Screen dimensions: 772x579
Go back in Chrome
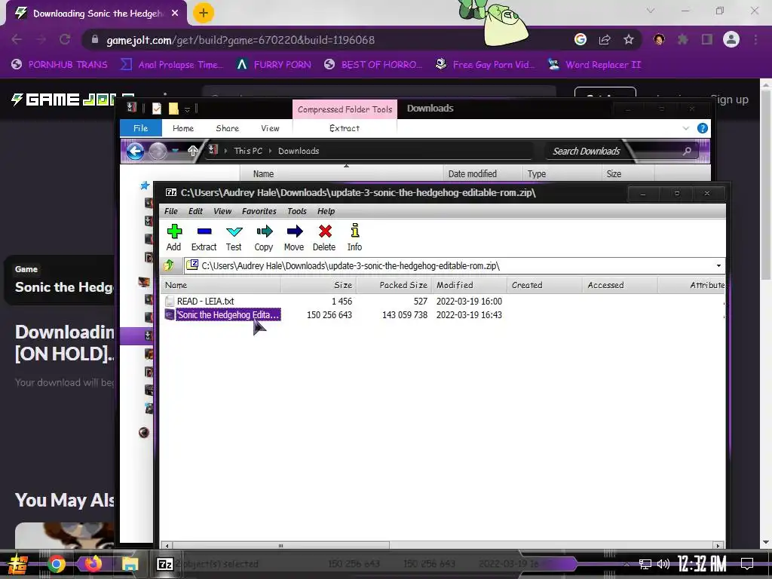(x=17, y=39)
